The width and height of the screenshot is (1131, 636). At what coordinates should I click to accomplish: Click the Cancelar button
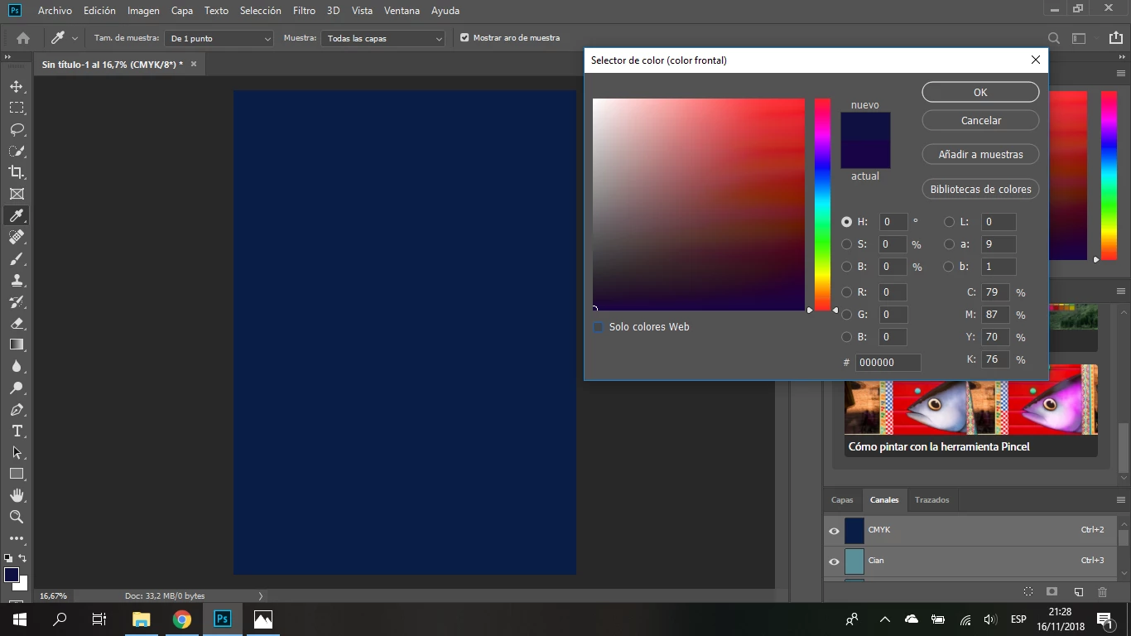(x=980, y=120)
